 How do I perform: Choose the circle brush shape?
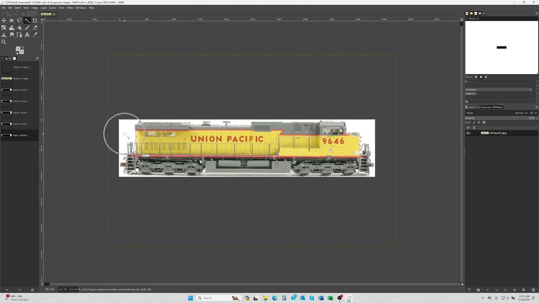476,77
